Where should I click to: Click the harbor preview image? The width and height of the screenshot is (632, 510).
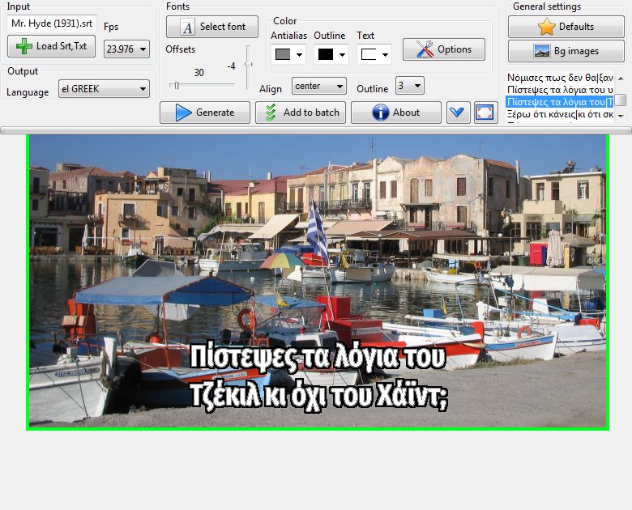[318, 281]
